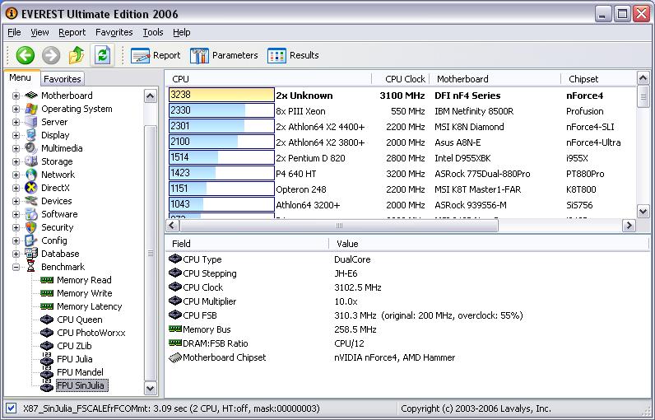Click tree panel scroll-up arrow
This screenshot has width=655, height=420.
tap(151, 96)
